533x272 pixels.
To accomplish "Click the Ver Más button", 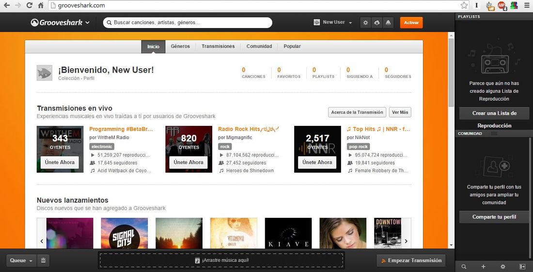I will click(x=400, y=112).
